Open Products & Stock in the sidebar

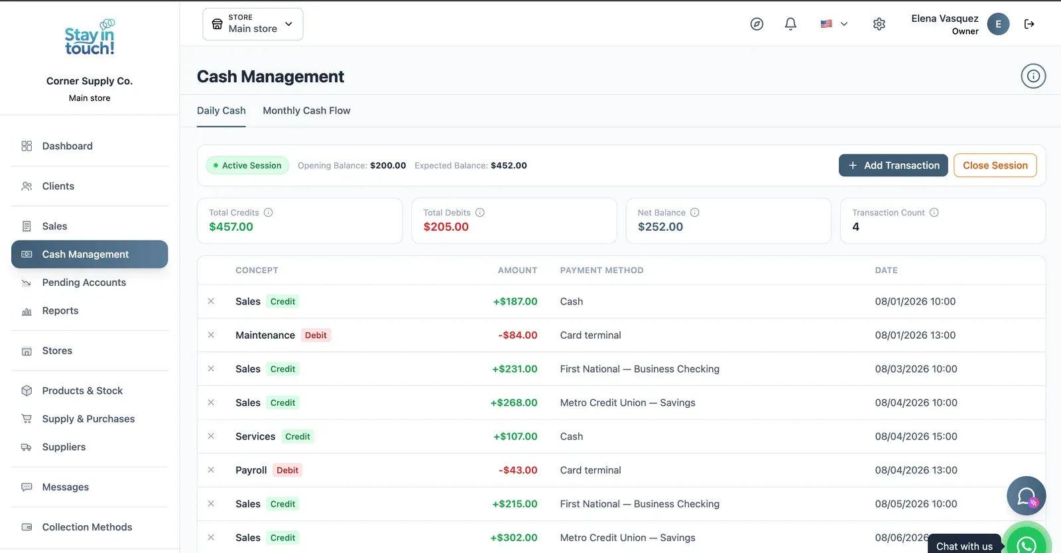coord(90,391)
